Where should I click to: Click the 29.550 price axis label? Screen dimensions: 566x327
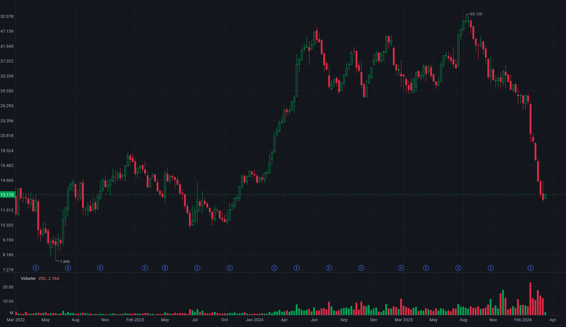8,91
